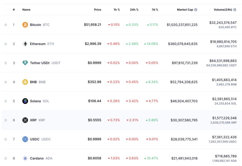Click the Cardano logo icon
Viewport: 242px width, 166px height.
(x=25, y=158)
